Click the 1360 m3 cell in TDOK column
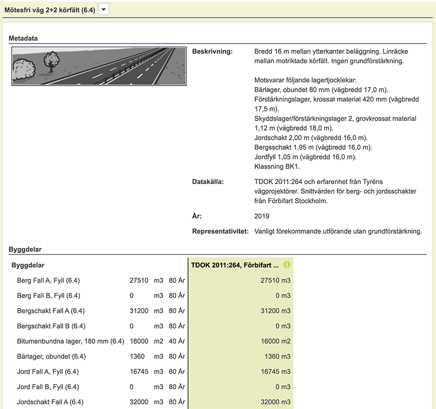This screenshot has height=409, width=436. [x=277, y=356]
